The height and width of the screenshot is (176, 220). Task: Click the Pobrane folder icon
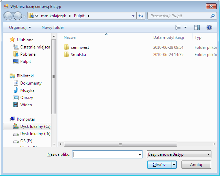(16, 54)
